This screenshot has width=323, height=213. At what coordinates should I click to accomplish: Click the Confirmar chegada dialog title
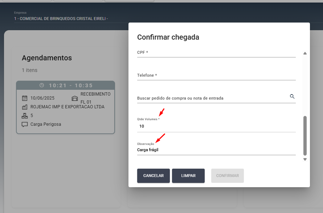point(168,37)
